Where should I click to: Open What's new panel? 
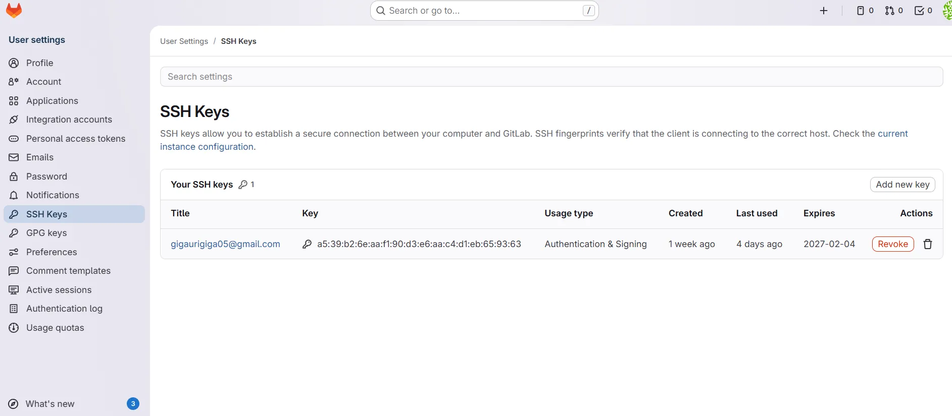click(50, 404)
